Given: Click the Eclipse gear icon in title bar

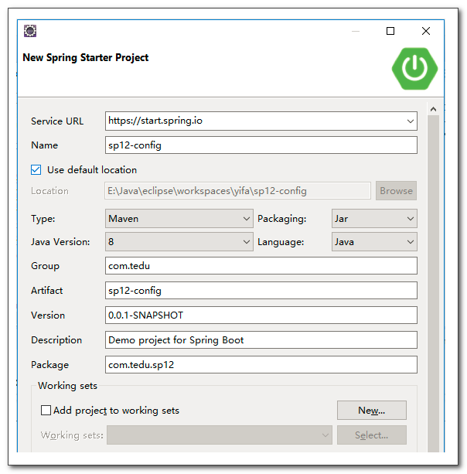Looking at the screenshot, I should [30, 31].
